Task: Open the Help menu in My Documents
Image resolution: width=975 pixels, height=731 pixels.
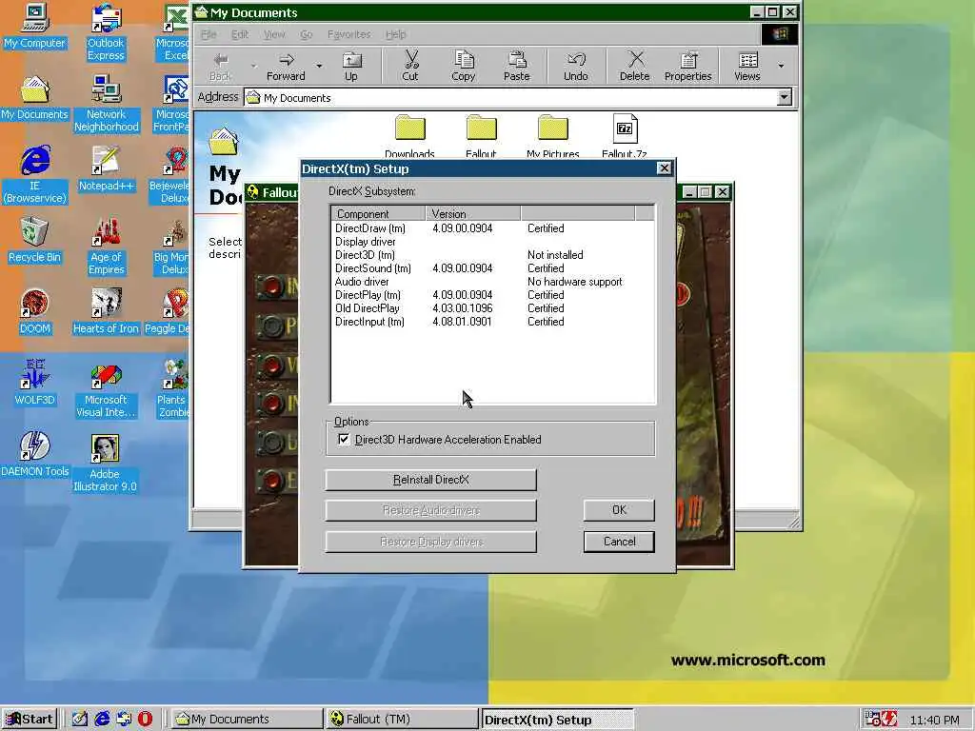Action: [x=395, y=34]
